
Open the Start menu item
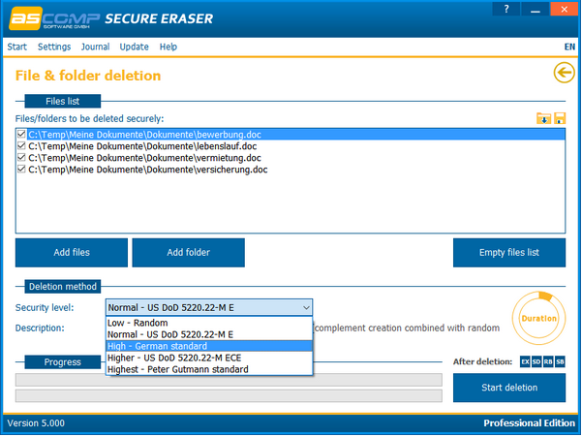pyautogui.click(x=17, y=47)
